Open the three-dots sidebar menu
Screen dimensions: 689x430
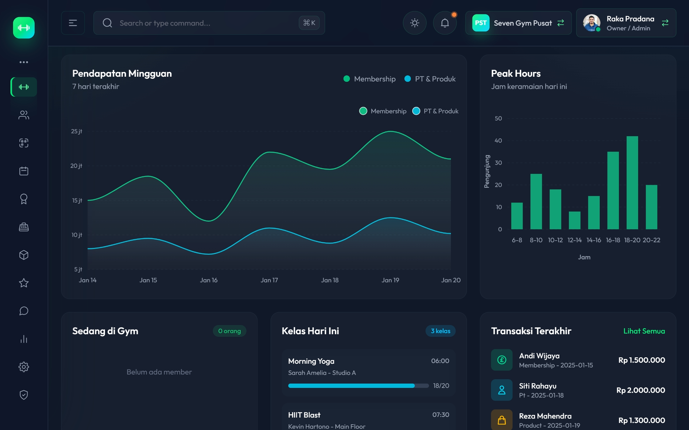point(24,62)
